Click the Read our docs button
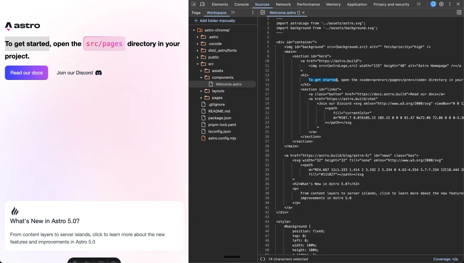The width and height of the screenshot is (464, 263). (x=26, y=73)
